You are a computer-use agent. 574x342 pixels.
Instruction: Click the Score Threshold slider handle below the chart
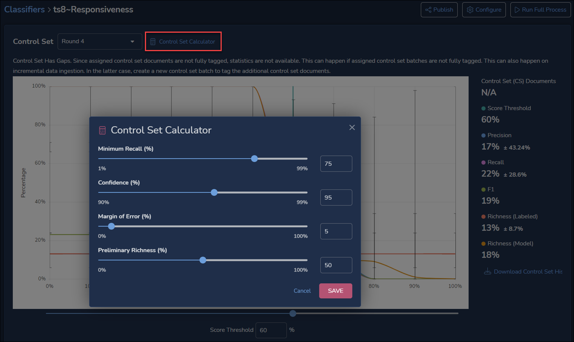[x=293, y=313]
